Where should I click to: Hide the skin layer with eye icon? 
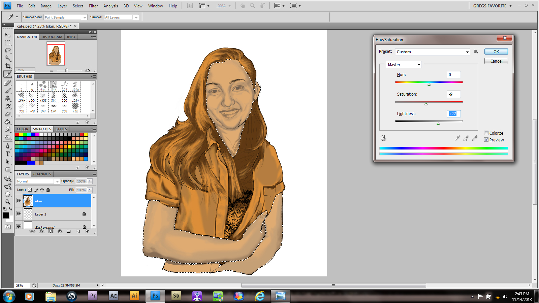19,201
